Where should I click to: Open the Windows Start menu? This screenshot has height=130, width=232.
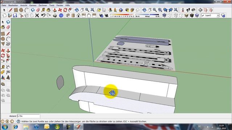click(5, 127)
